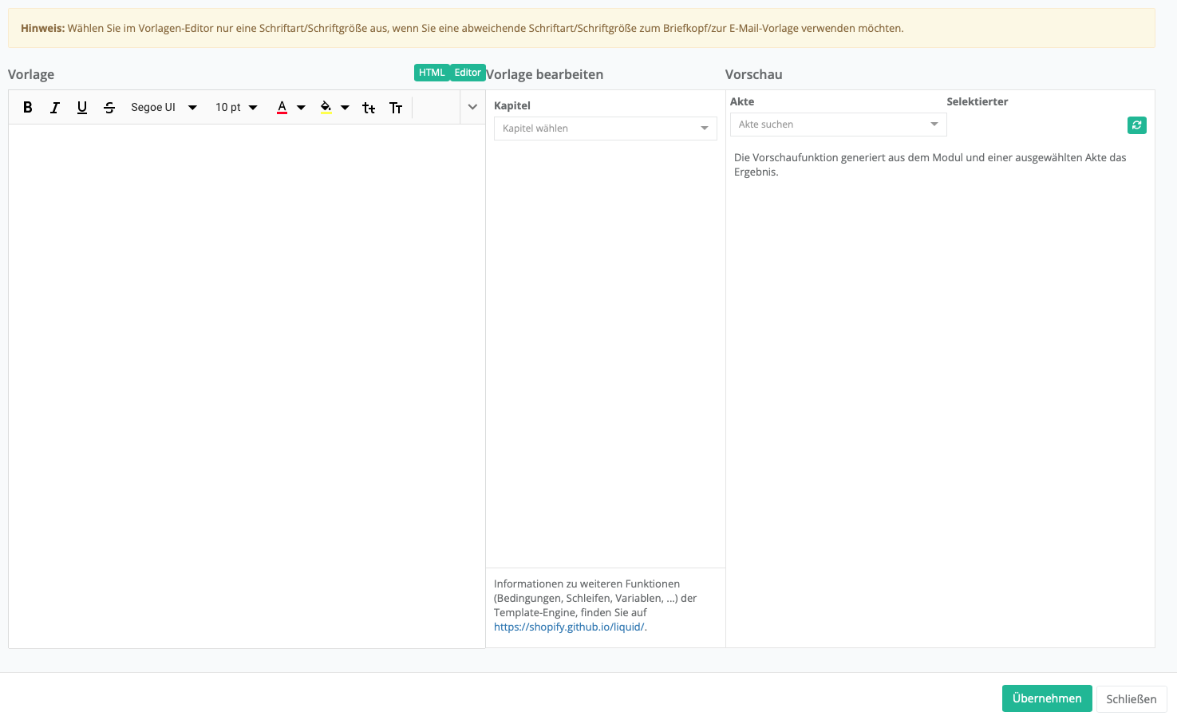
Task: Open the font color picker arrow
Action: click(301, 108)
